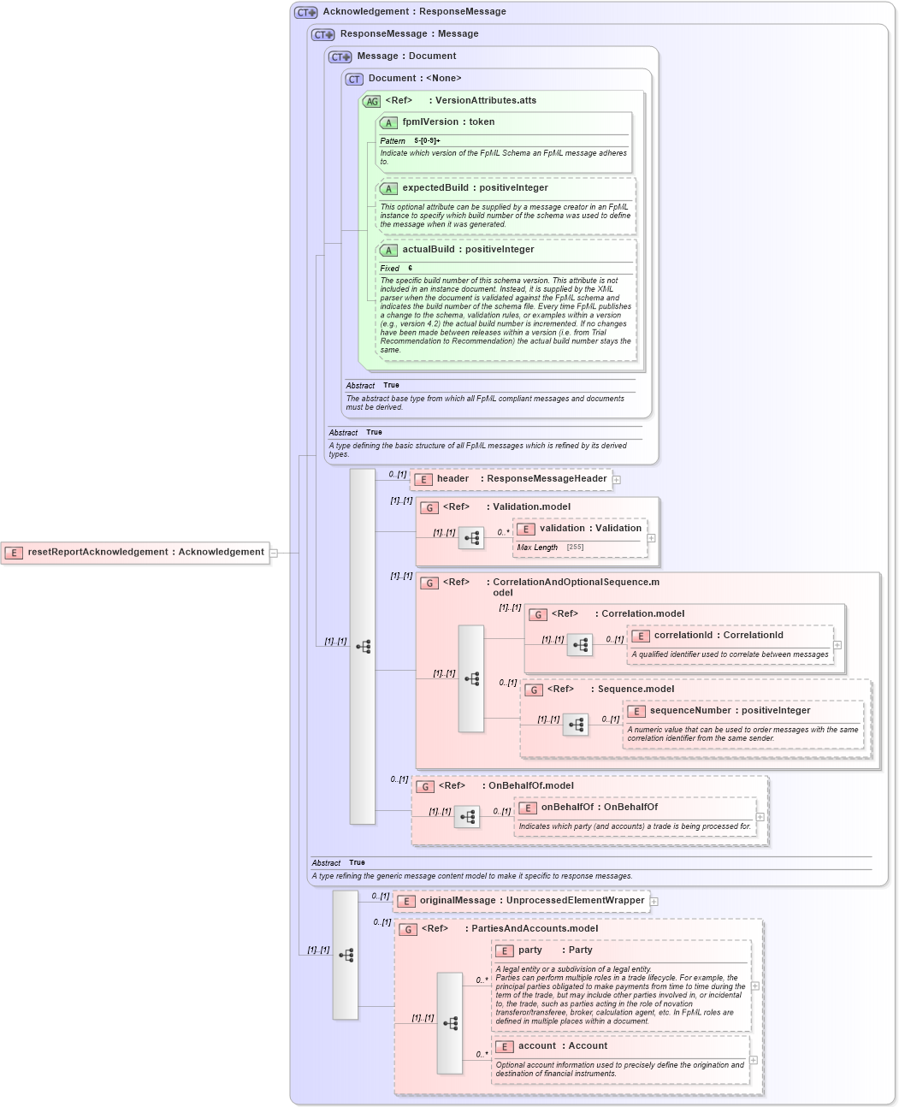Click the G icon for CorrelationAndOptionalSequence.model
Screen dimensions: 899x1107
click(429, 583)
